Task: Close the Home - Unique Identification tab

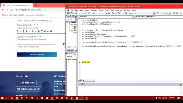Action: 31,5
